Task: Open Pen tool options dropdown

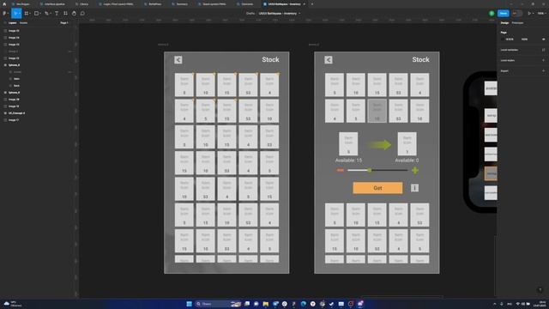Action: [x=51, y=14]
